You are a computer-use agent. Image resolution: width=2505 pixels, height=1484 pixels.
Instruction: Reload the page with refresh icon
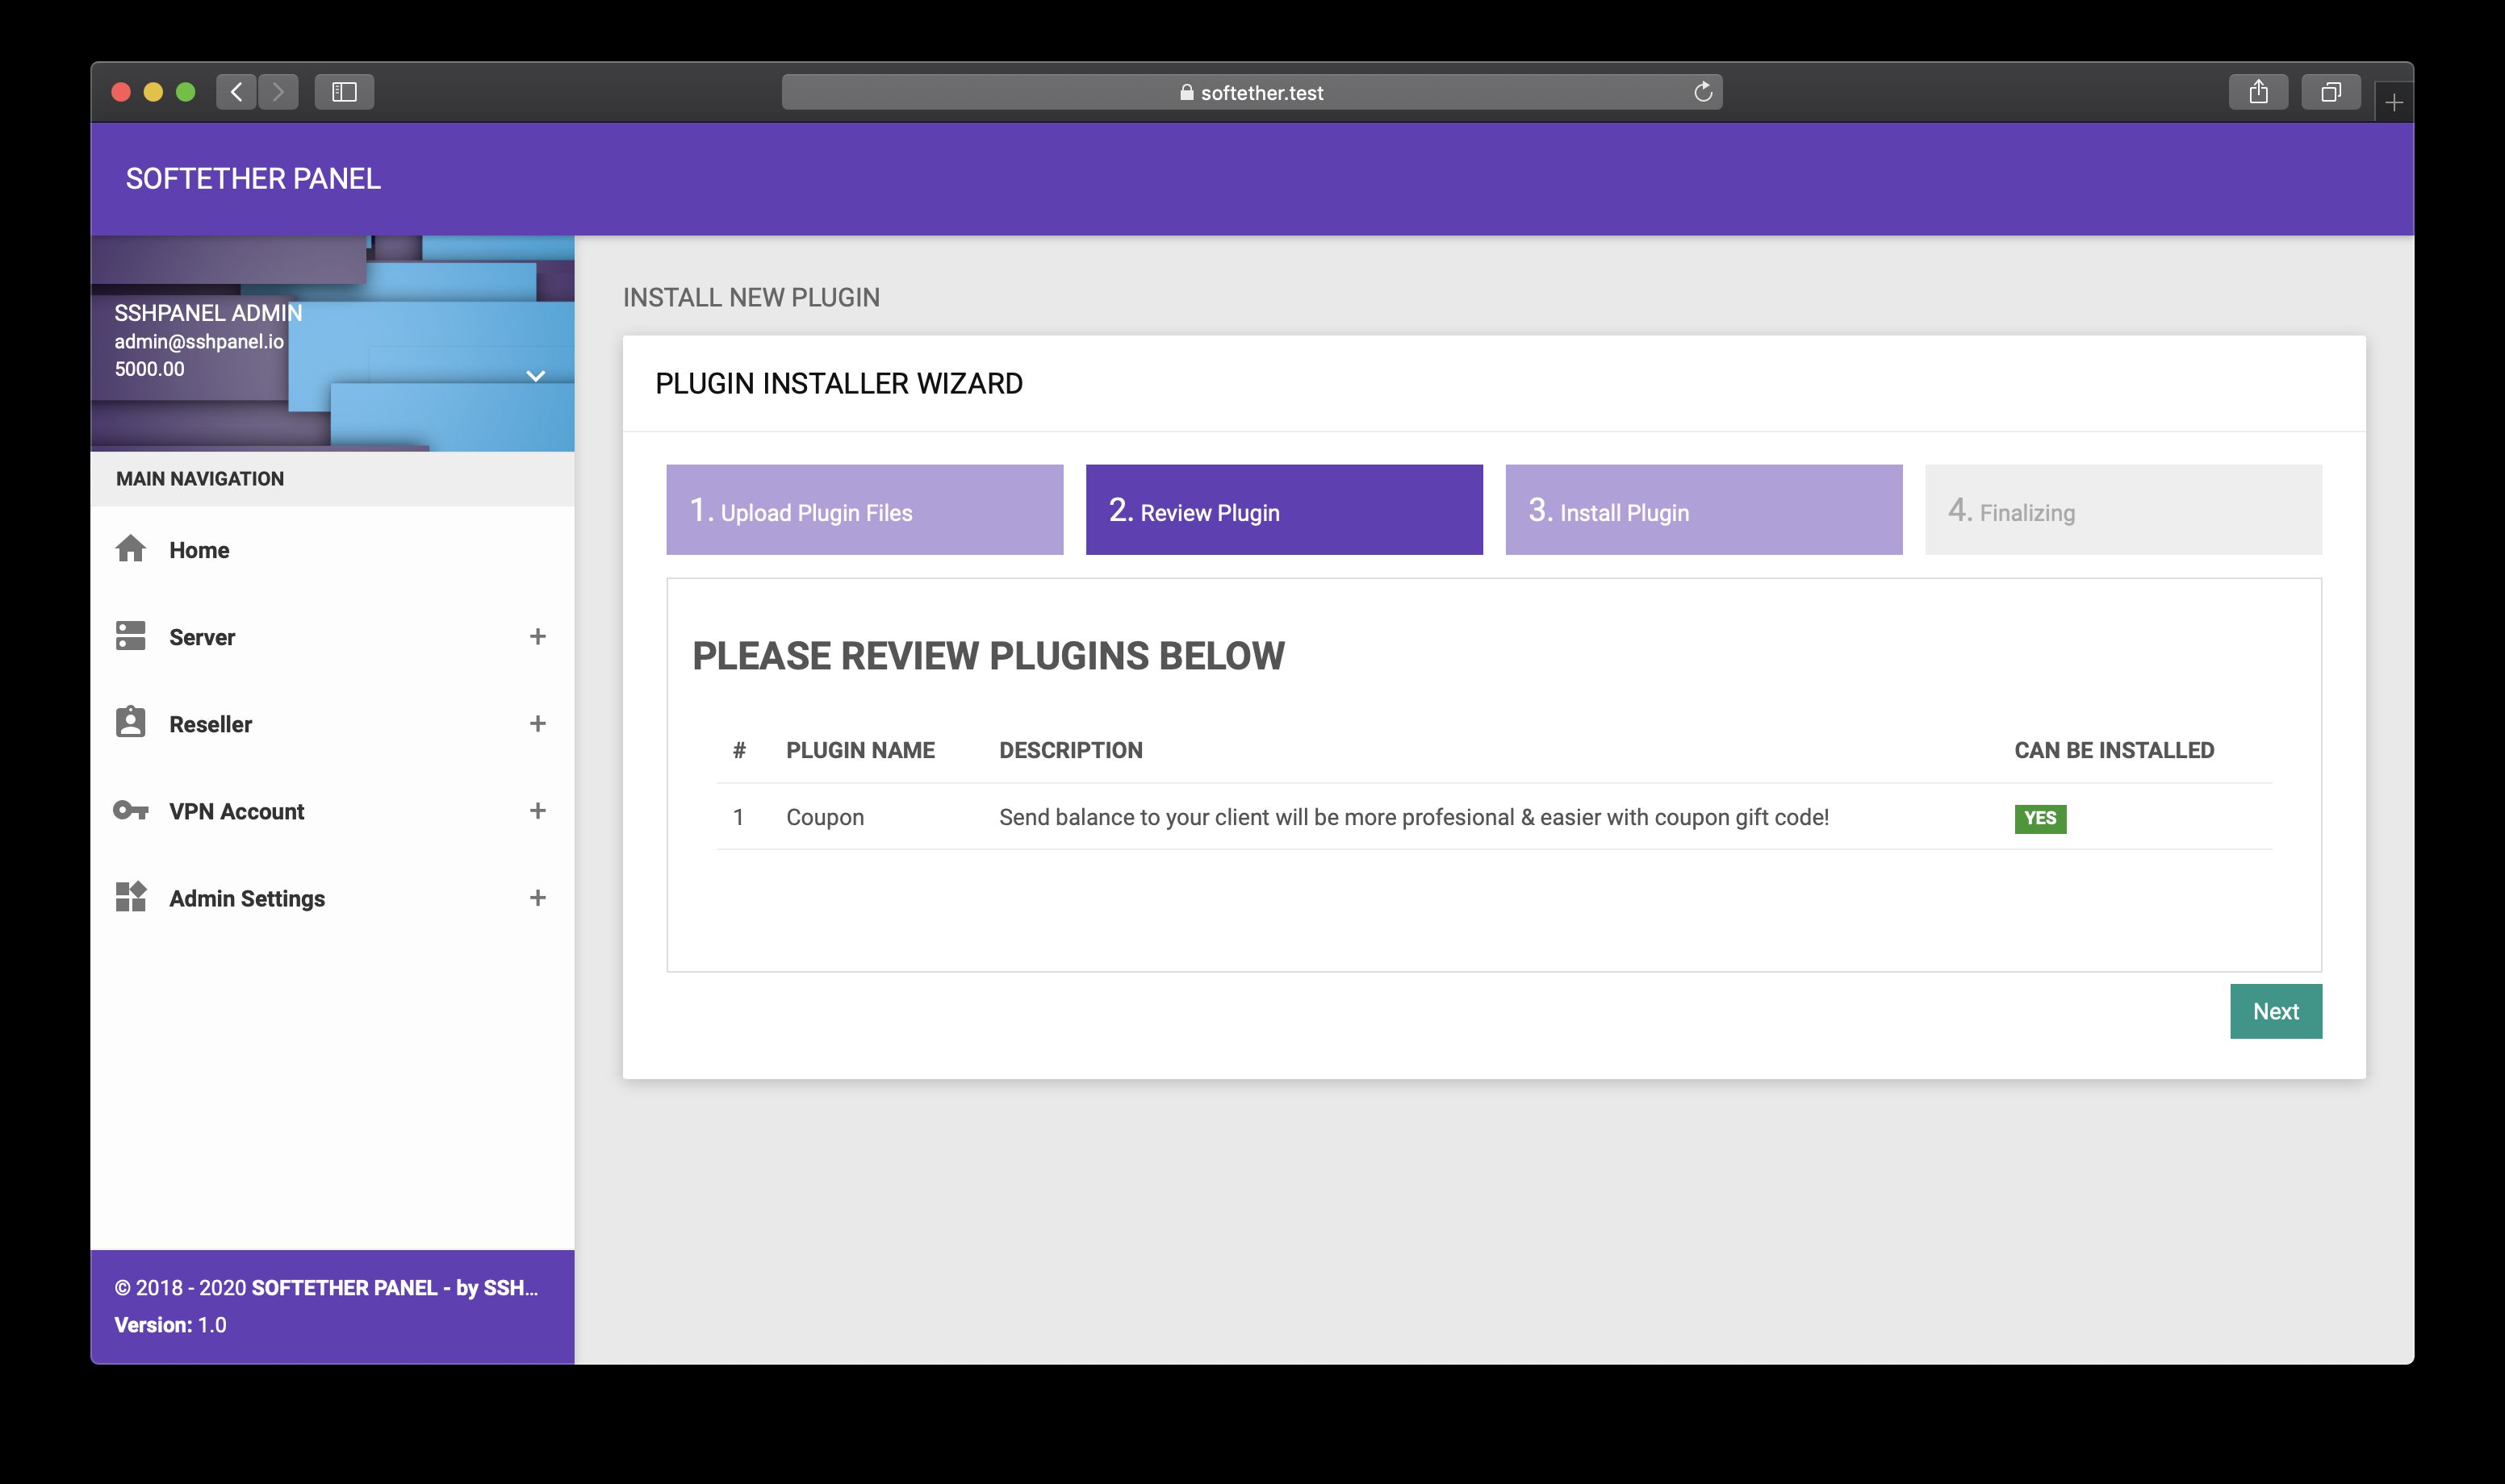click(x=1703, y=92)
